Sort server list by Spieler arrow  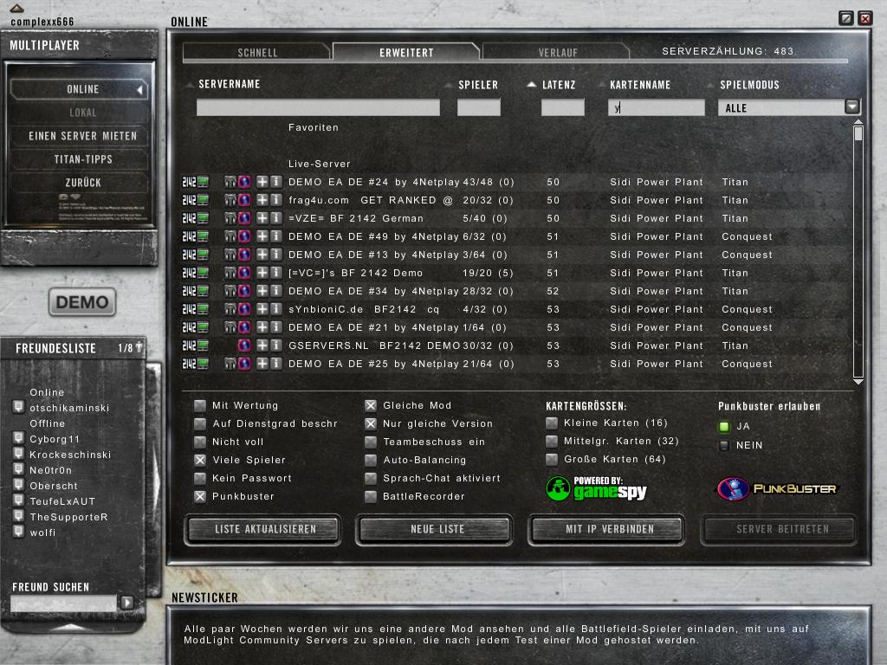(448, 86)
